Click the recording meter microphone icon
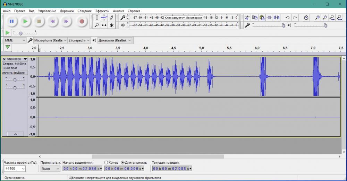Viewport: 347px width, 181px height. (122, 18)
